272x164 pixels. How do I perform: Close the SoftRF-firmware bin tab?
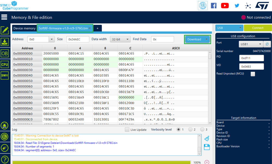click(x=90, y=28)
